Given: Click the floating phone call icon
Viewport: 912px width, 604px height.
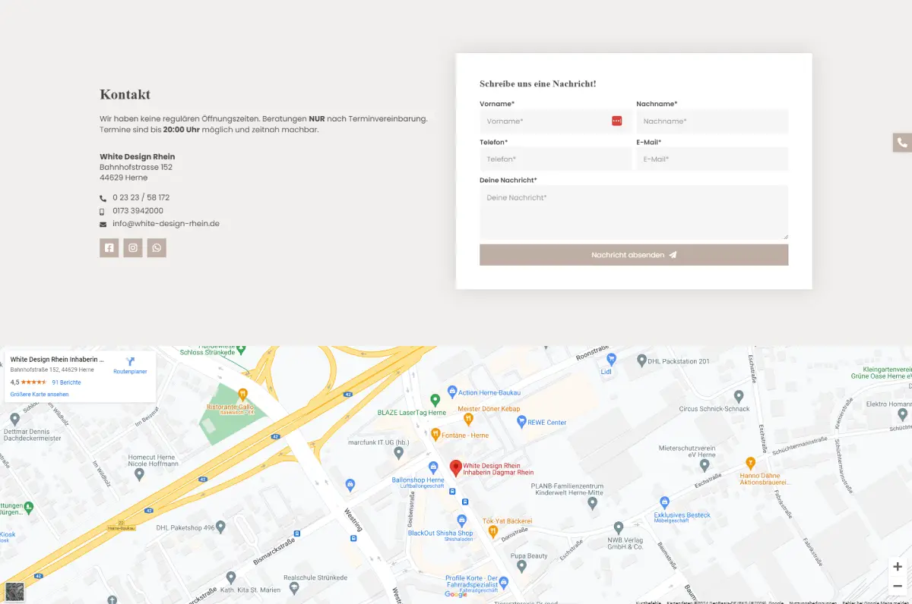Looking at the screenshot, I should [902, 143].
